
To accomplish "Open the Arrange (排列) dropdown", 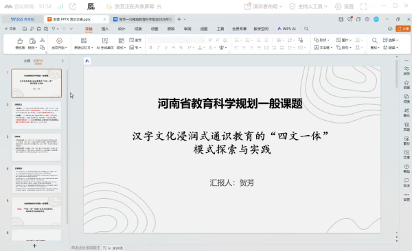I will [x=344, y=47].
